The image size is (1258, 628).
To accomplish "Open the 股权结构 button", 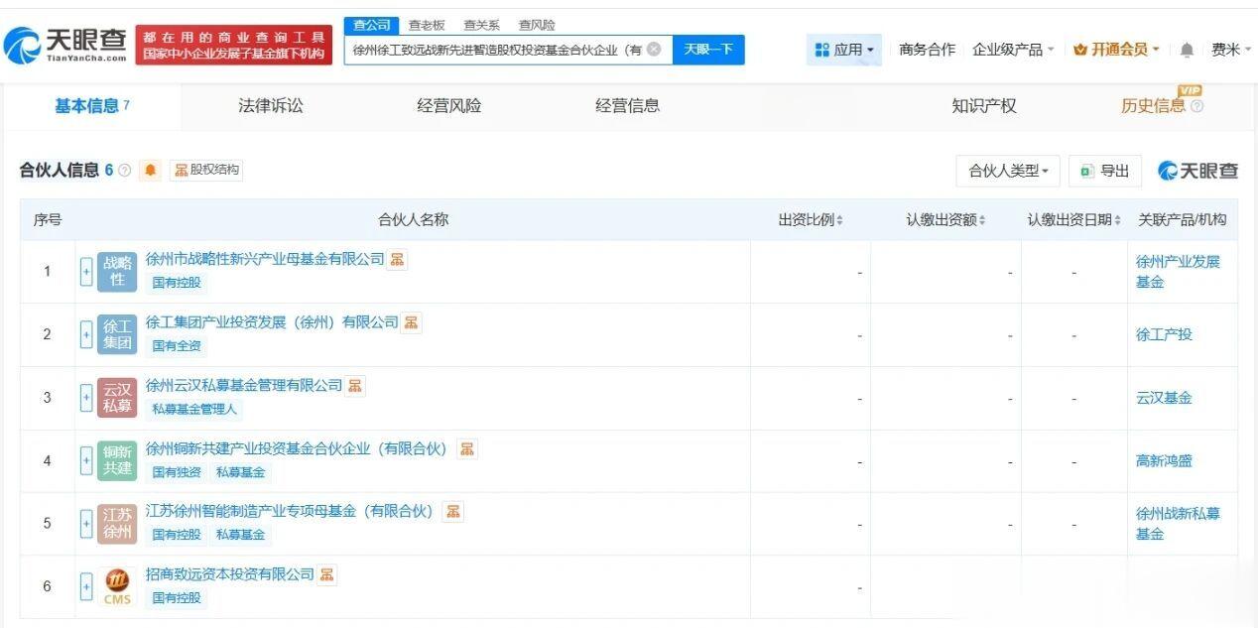I will click(206, 170).
